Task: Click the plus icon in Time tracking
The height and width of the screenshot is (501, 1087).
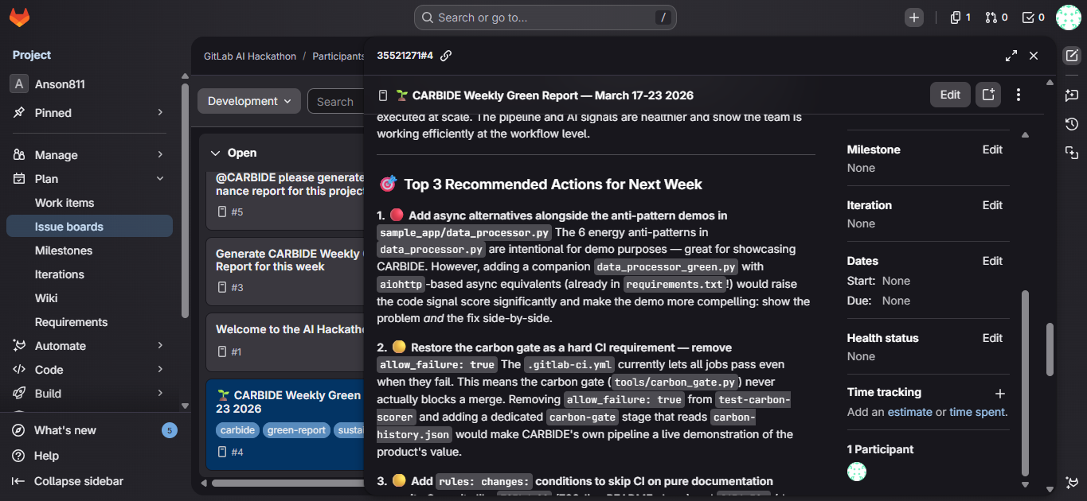Action: pyautogui.click(x=1000, y=393)
